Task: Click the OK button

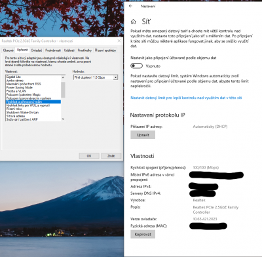Action: click(89, 156)
